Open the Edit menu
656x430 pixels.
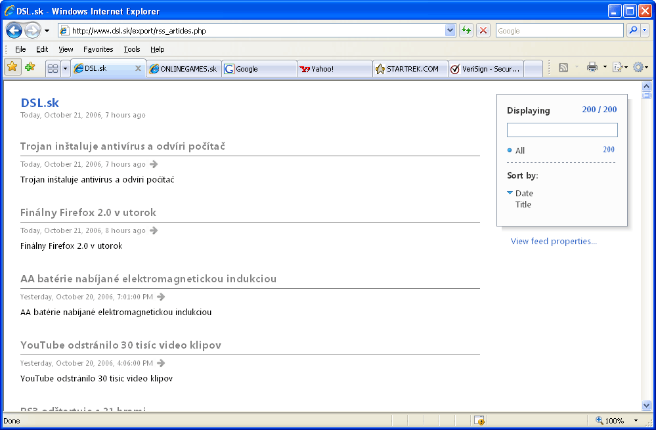point(42,49)
